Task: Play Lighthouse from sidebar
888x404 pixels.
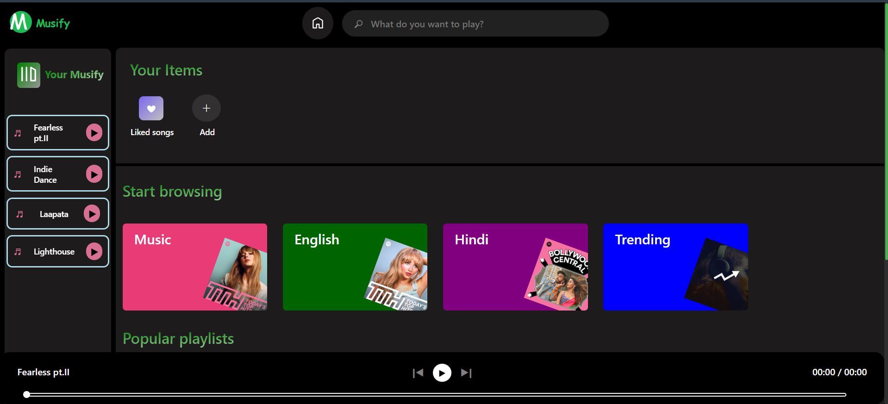Action: (94, 251)
